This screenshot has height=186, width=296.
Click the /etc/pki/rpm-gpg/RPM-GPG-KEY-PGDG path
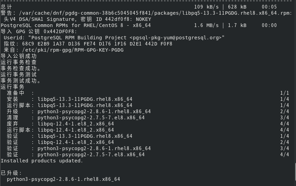click(x=73, y=50)
